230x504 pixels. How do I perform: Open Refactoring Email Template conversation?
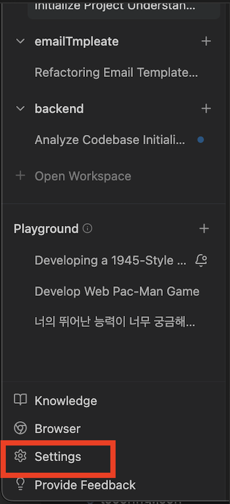(116, 72)
